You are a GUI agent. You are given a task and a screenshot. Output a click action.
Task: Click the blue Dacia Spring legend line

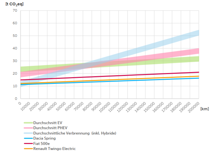click(28, 138)
